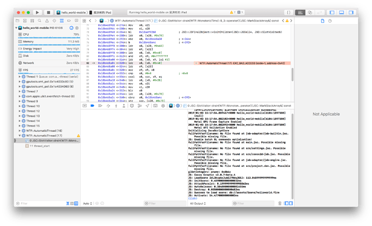Open the hello_world-mobile scheme selector

tap(71, 12)
